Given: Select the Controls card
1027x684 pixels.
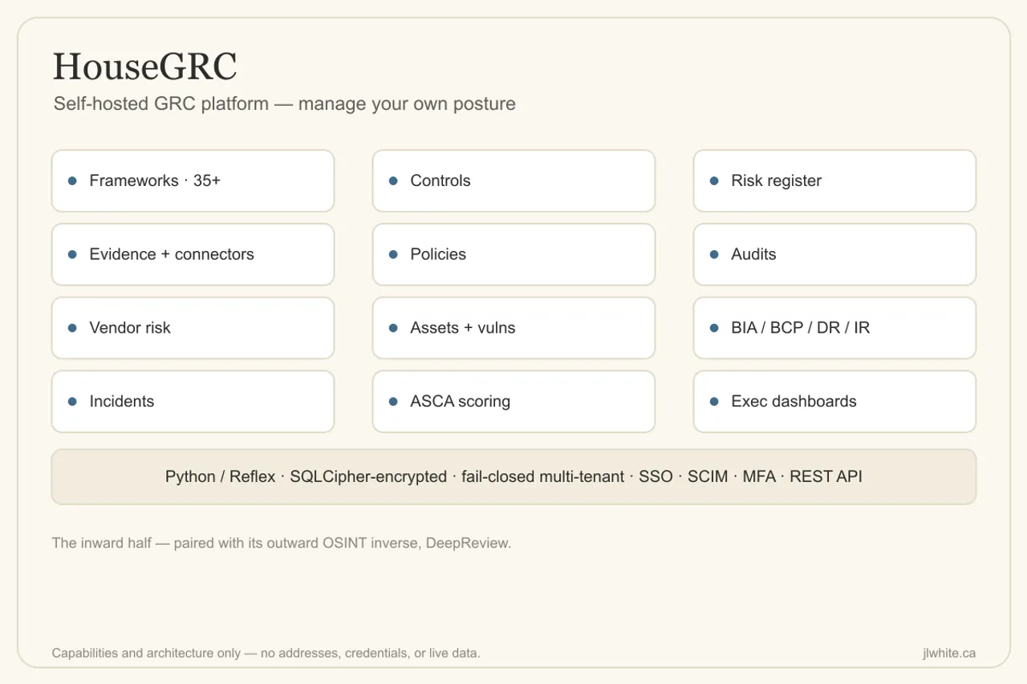Looking at the screenshot, I should point(513,180).
